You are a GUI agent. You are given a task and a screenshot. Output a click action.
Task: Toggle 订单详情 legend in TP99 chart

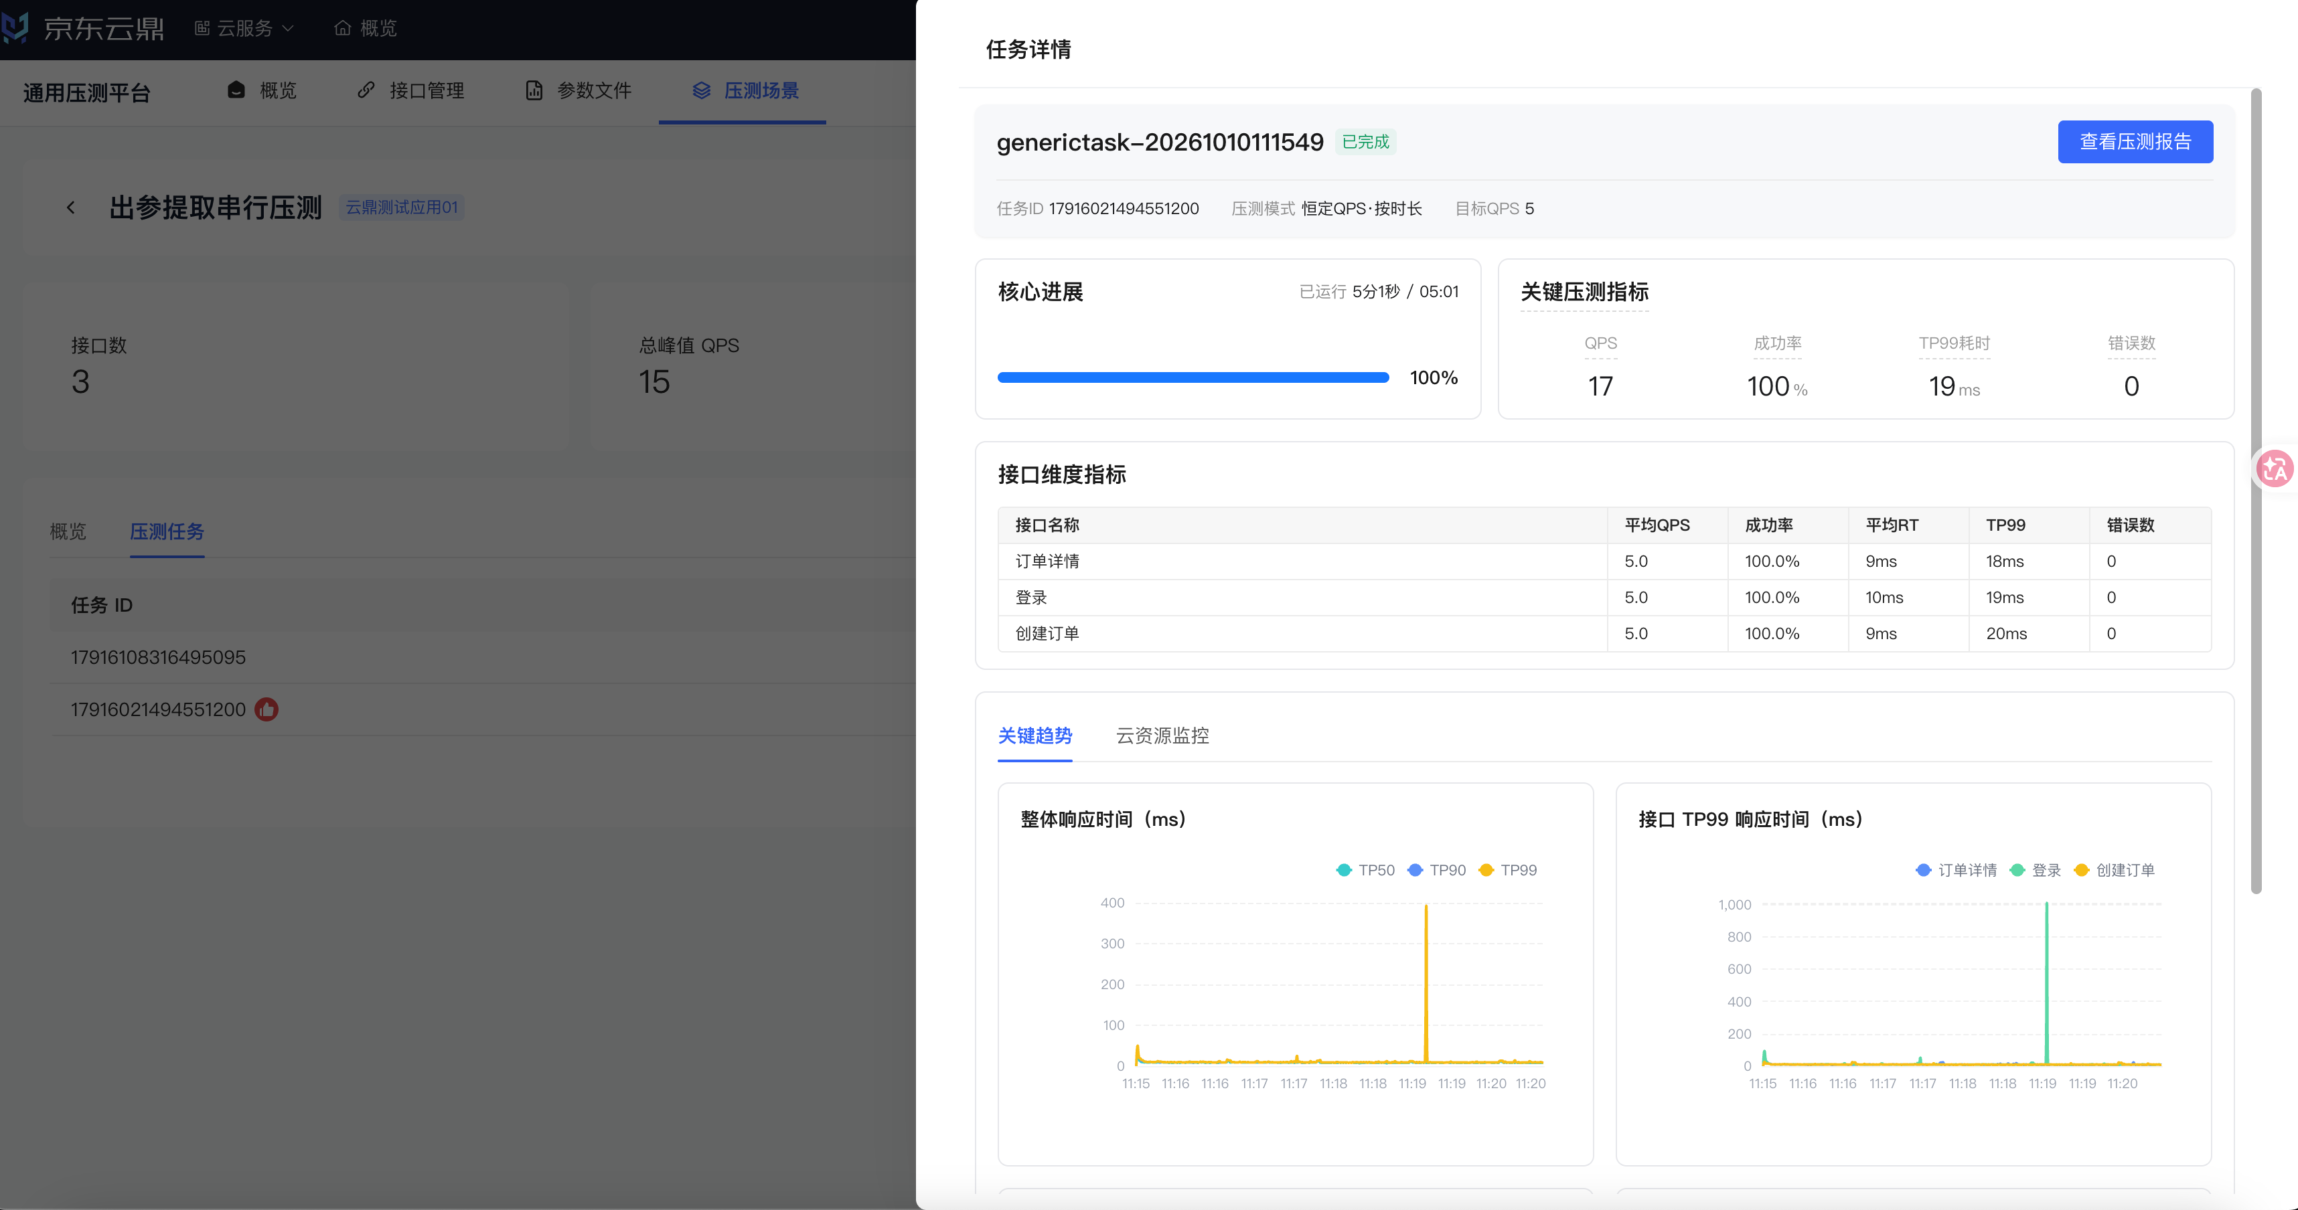[x=1957, y=870]
